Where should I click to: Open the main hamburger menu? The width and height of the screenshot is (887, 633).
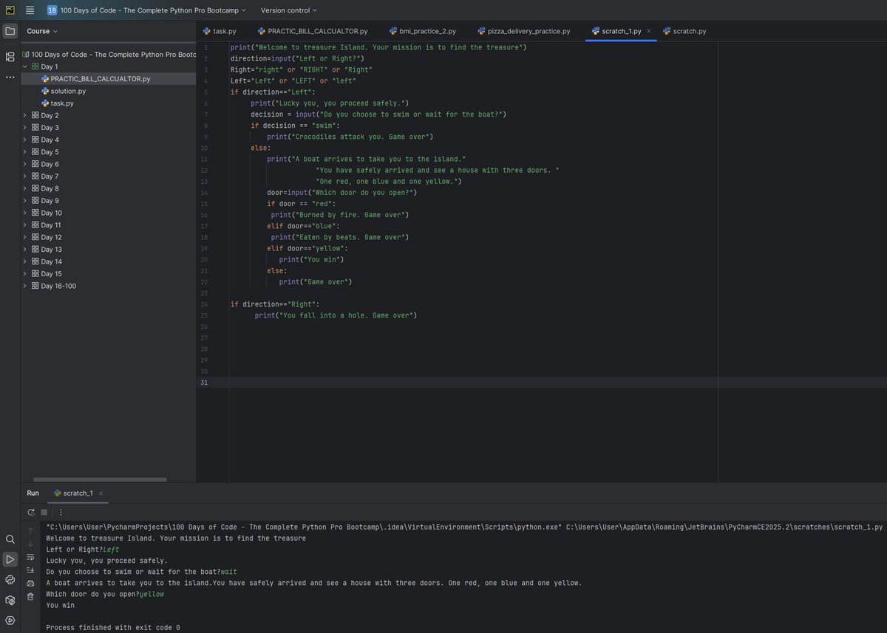(30, 10)
